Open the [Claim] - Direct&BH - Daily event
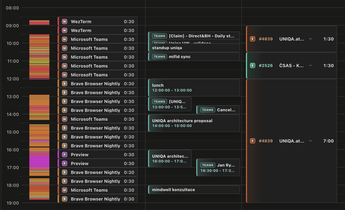The image size is (345, 210). tap(194, 36)
